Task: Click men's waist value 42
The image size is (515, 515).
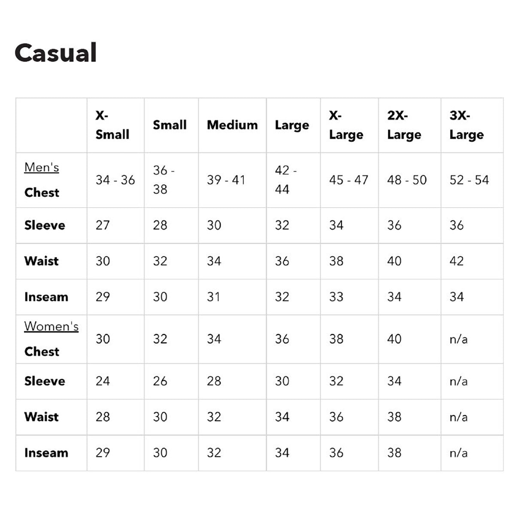Action: [457, 261]
